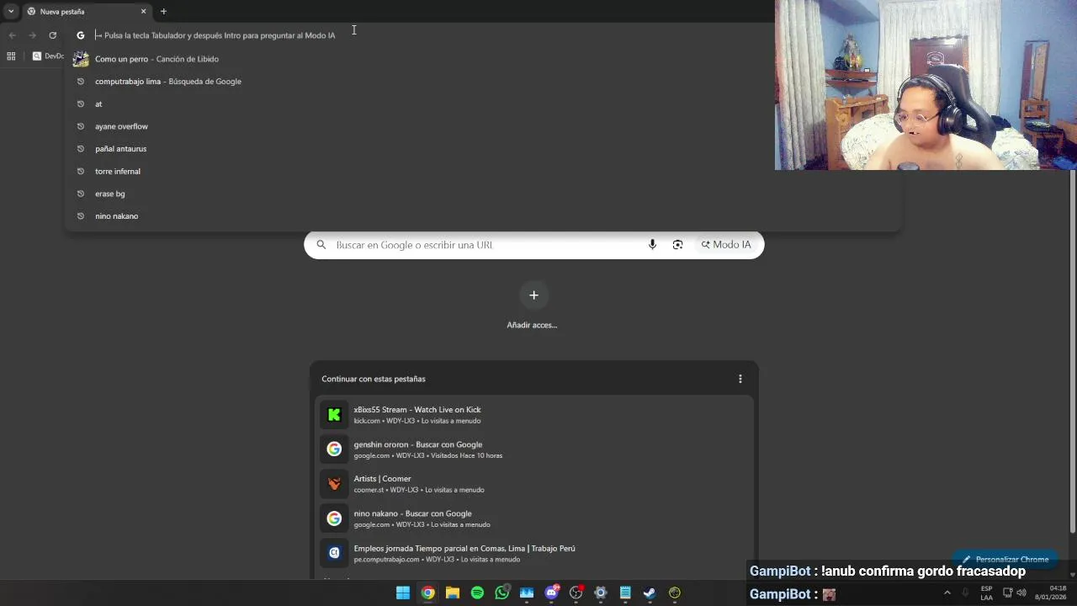Show hidden system tray icons chevron
The width and height of the screenshot is (1077, 606).
tap(947, 593)
